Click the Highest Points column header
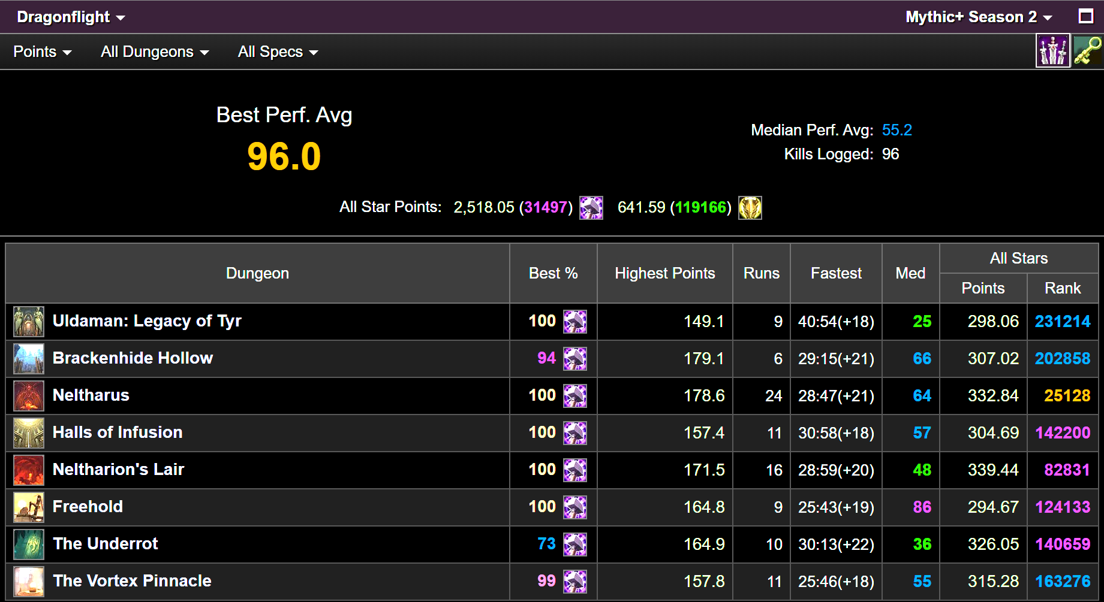 (664, 273)
